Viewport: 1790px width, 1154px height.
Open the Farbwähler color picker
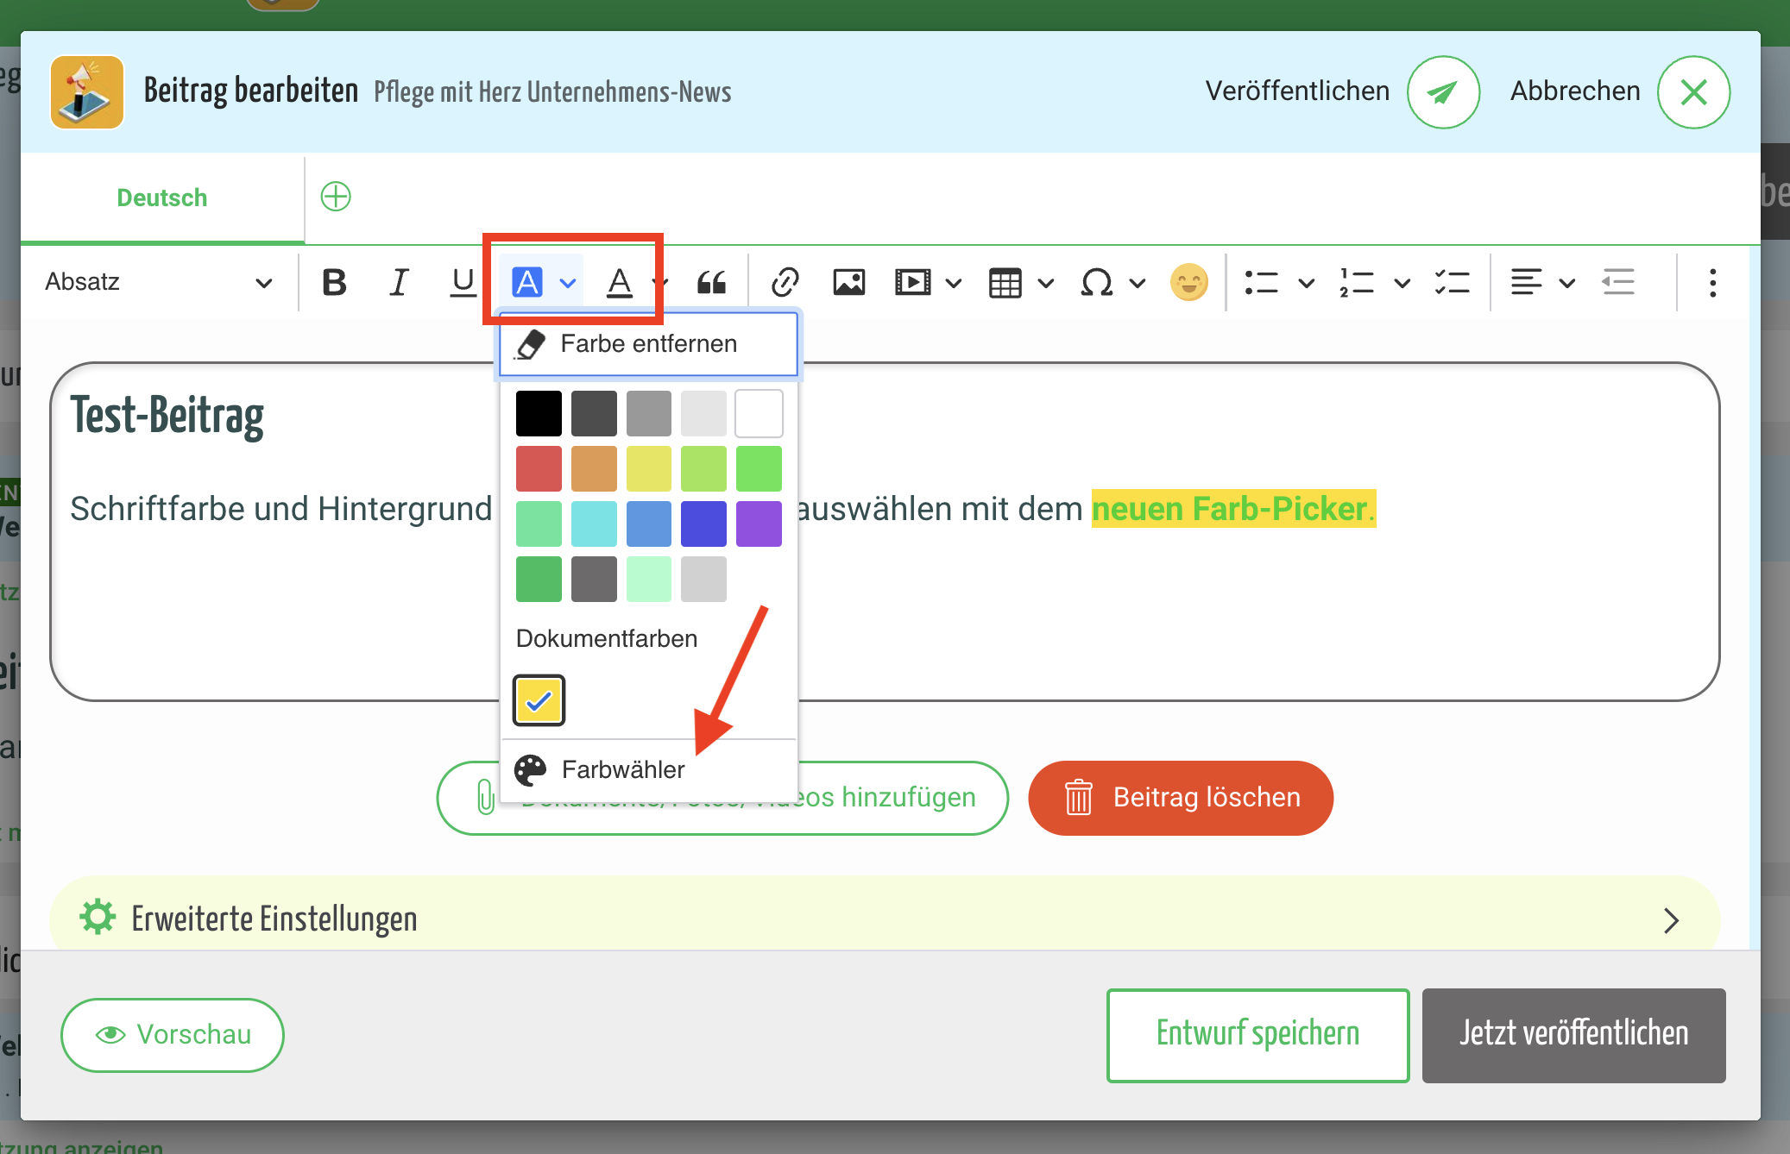tap(623, 769)
